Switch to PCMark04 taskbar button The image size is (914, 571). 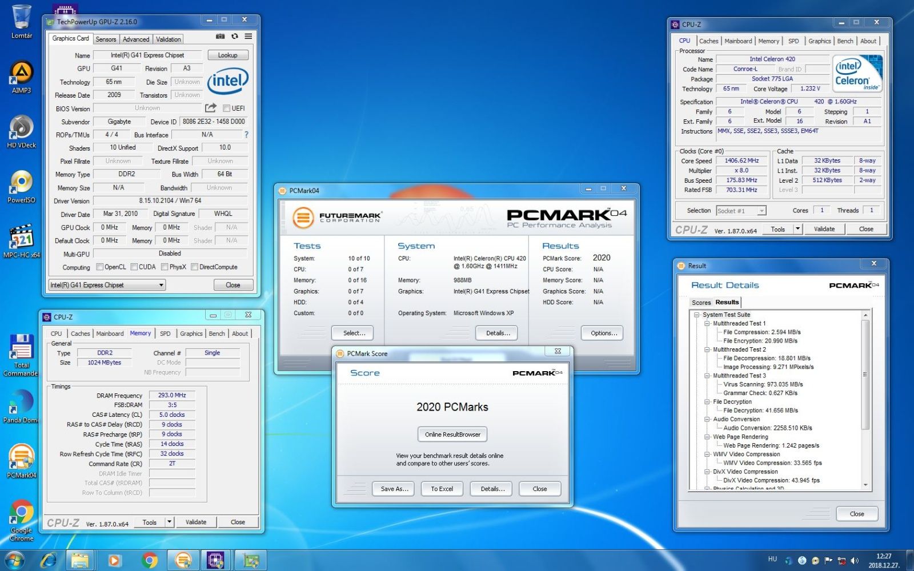(x=183, y=561)
